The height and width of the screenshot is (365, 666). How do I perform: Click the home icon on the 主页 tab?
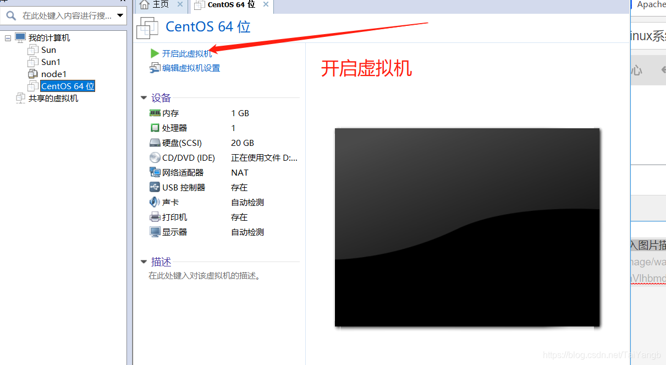pos(145,4)
